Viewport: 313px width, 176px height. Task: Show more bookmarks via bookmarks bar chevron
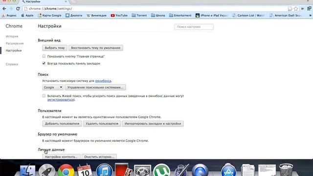click(311, 15)
